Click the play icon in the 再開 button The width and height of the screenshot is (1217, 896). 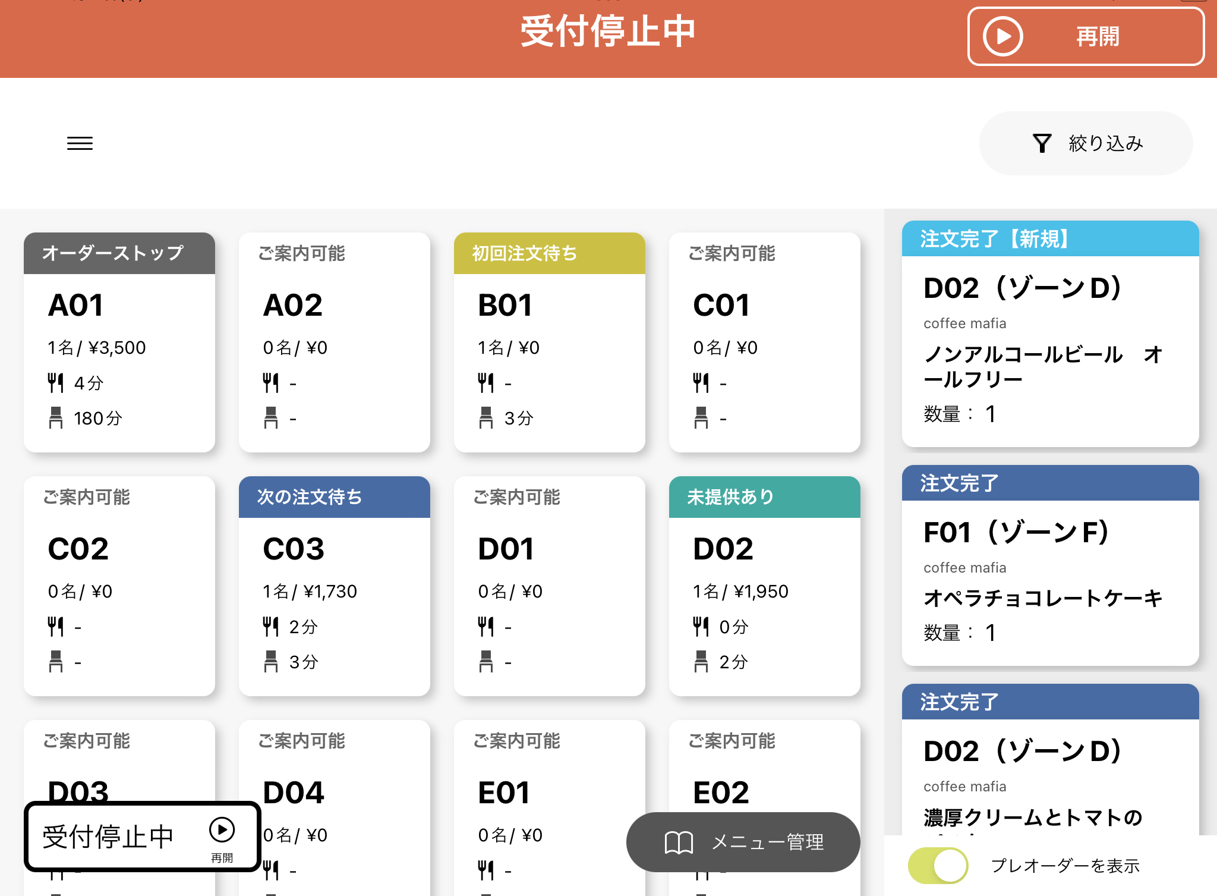[x=1002, y=37]
